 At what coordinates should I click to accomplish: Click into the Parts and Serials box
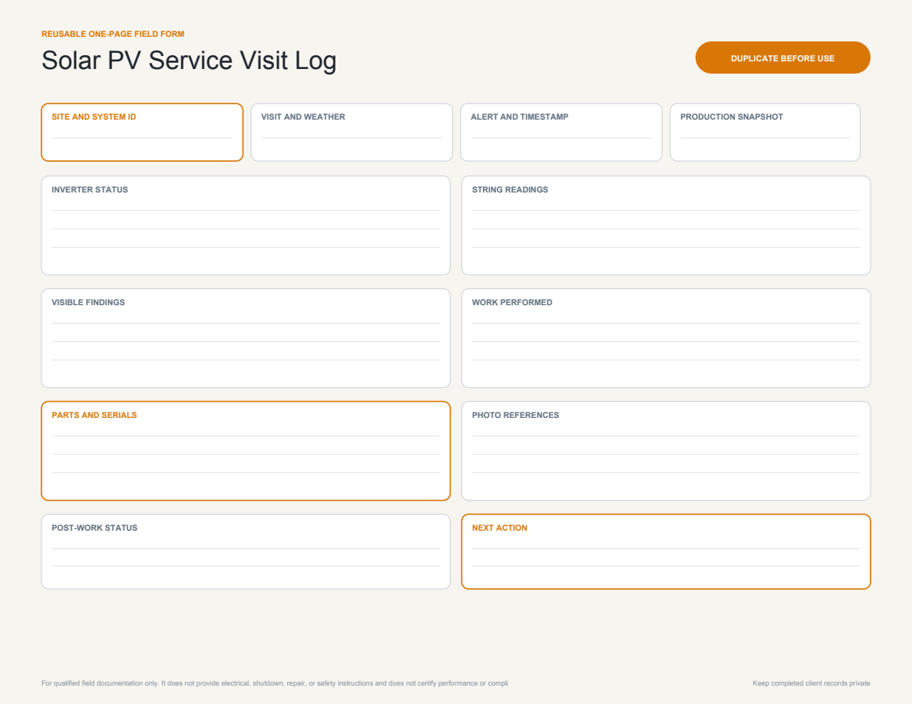click(246, 451)
